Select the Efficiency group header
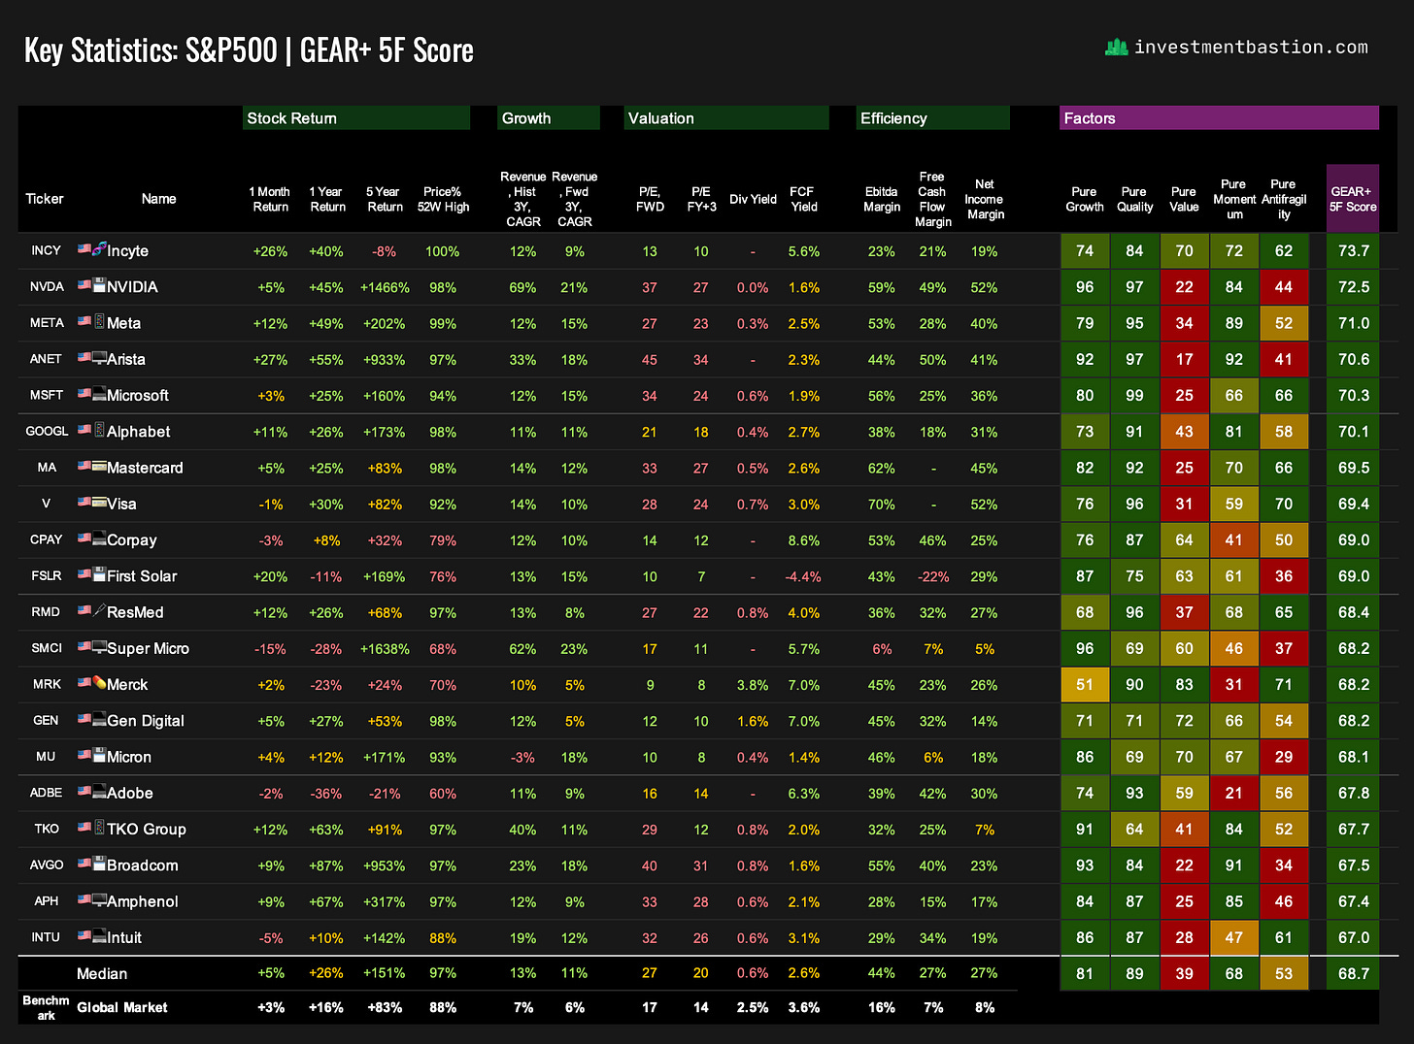Image resolution: width=1414 pixels, height=1044 pixels. [x=933, y=118]
